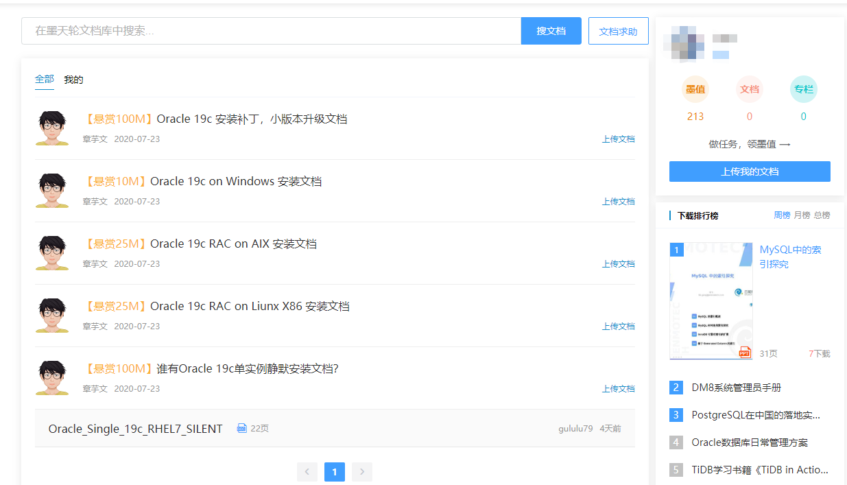
Task: Switch ranking to 总榜
Action: coord(824,215)
